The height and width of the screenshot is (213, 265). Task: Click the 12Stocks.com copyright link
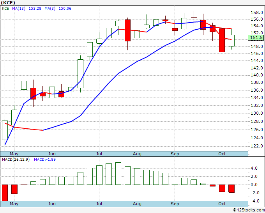click(x=249, y=210)
